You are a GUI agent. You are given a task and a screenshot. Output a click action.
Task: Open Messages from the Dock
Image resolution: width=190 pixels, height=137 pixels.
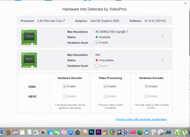pos(50,132)
